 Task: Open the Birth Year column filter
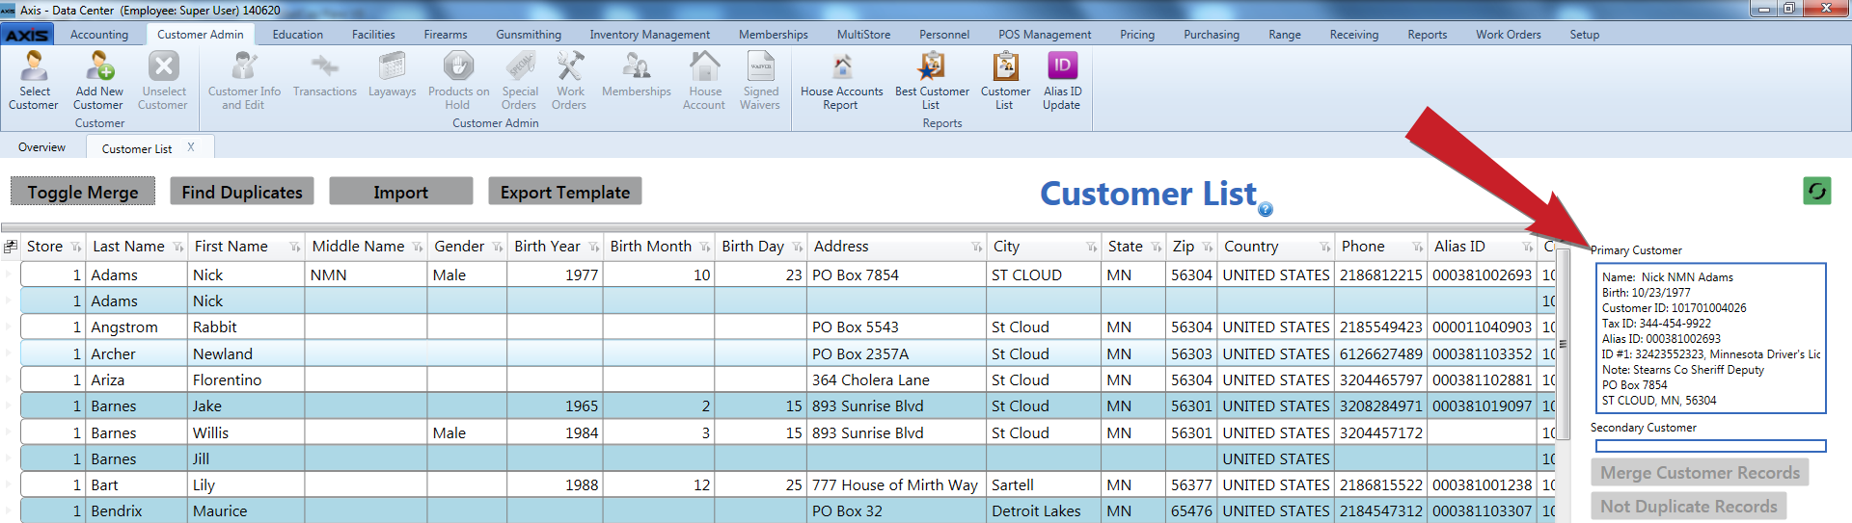pos(594,248)
